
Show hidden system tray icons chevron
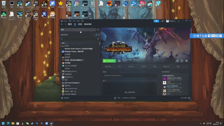200,123
